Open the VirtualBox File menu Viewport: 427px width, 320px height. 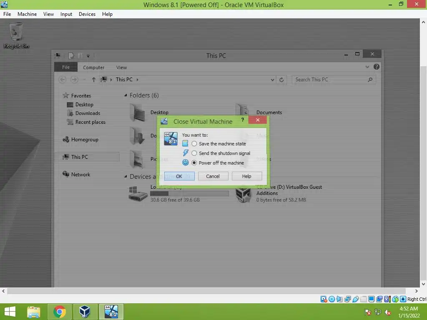pyautogui.click(x=7, y=14)
